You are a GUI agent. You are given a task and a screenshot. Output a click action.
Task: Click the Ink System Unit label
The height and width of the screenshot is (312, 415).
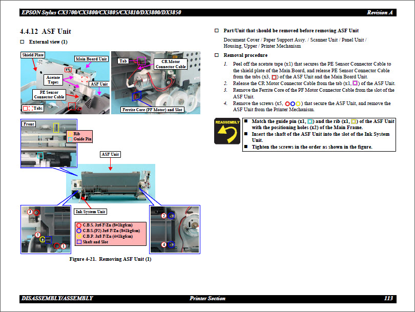(x=91, y=211)
